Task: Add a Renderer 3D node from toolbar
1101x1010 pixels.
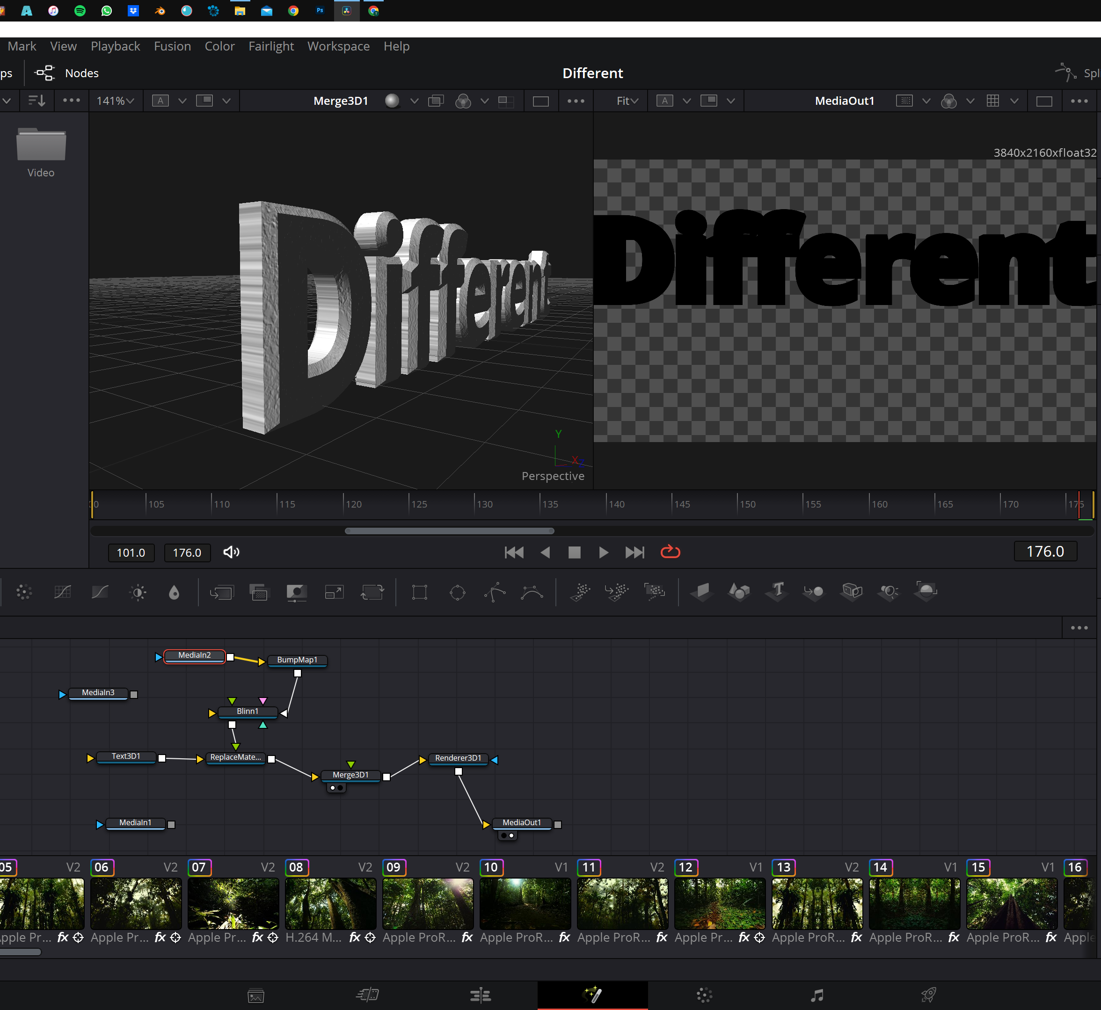Action: [x=926, y=592]
